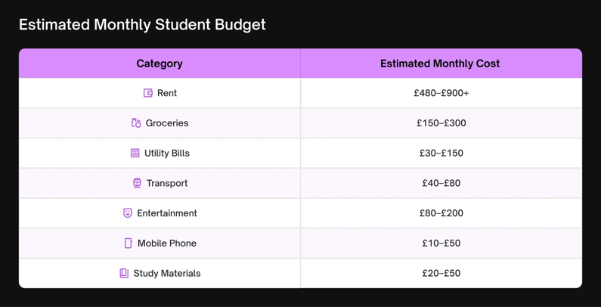
Task: Click the utility bills list icon
Action: pos(135,153)
